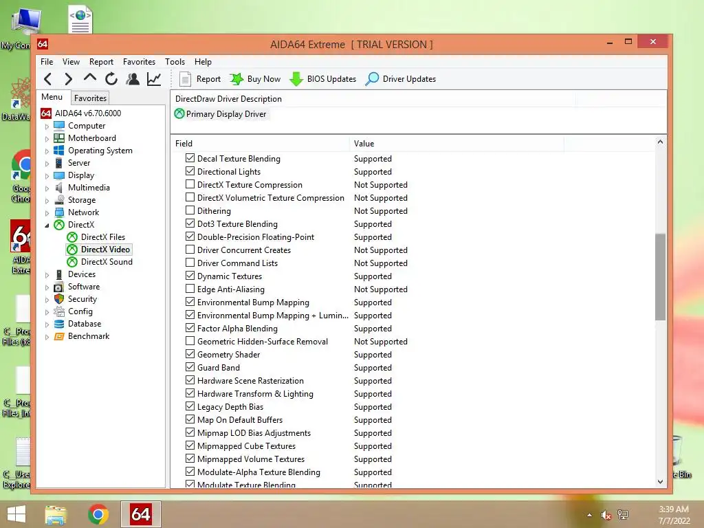Select the Database tree icon
704x528 pixels.
[x=59, y=324]
